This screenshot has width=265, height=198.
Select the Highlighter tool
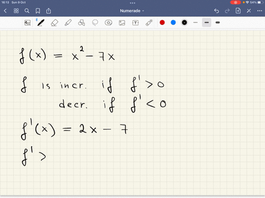68,23
